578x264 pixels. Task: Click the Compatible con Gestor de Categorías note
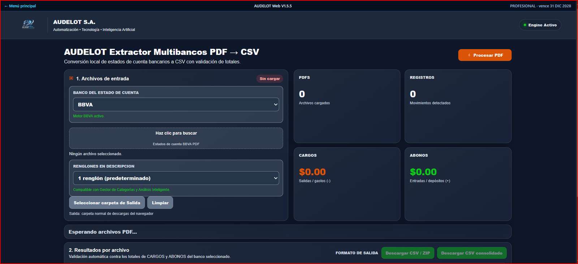121,190
